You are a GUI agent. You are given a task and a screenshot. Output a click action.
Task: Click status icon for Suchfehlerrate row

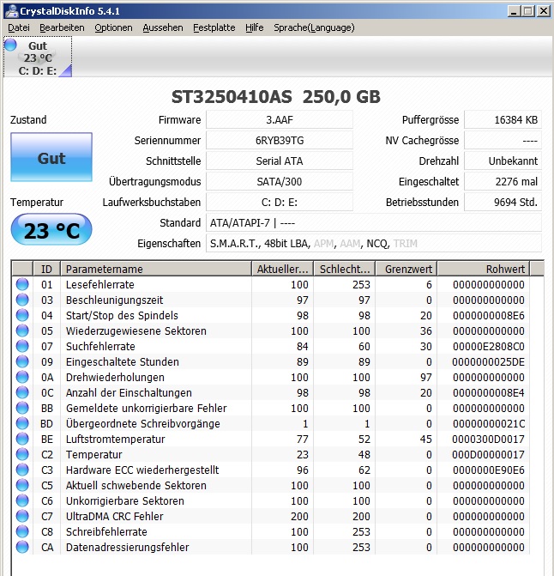click(22, 346)
